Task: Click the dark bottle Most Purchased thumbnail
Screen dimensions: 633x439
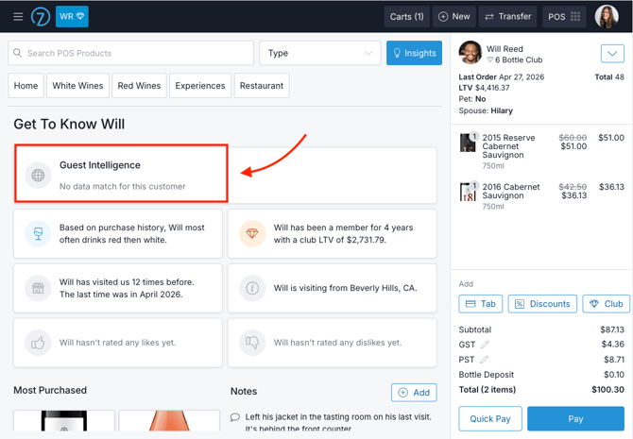Action: [64, 420]
